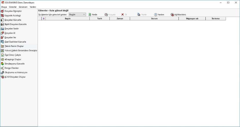The height and width of the screenshot is (127, 240).
Task: Select Özel Görev Çalıştır in sidebar
Action: pos(13,55)
